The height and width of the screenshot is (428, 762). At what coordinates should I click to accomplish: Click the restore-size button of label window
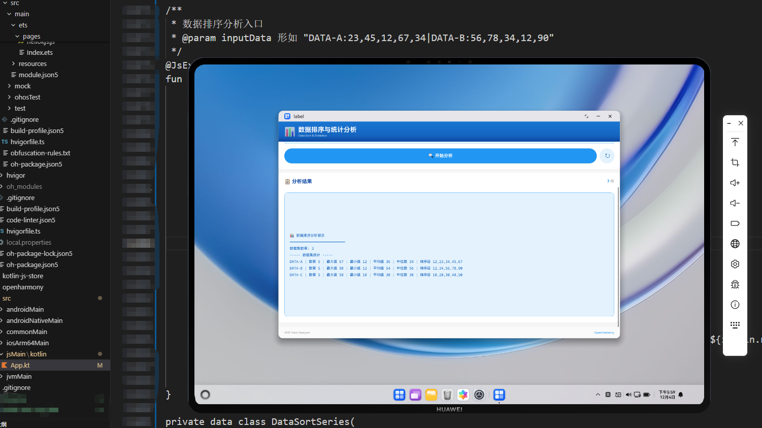[x=586, y=116]
